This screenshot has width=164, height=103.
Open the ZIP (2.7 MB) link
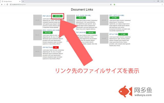[x=114, y=34]
